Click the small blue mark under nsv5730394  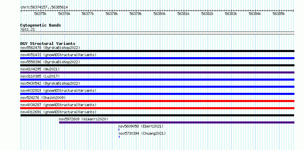pyautogui.click(x=119, y=137)
